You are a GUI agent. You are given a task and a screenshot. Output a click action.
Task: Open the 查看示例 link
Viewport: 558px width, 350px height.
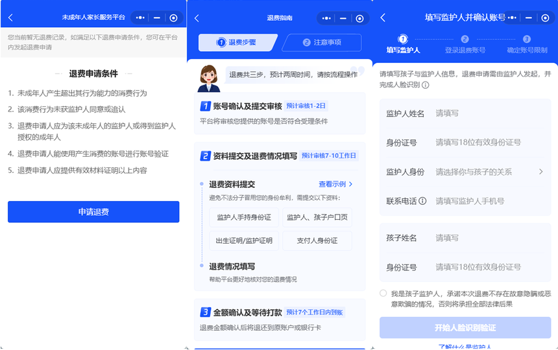tap(335, 184)
